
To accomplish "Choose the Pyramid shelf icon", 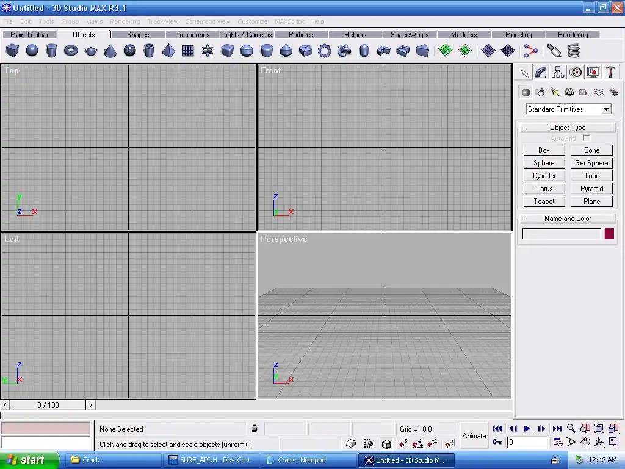I will pos(168,51).
